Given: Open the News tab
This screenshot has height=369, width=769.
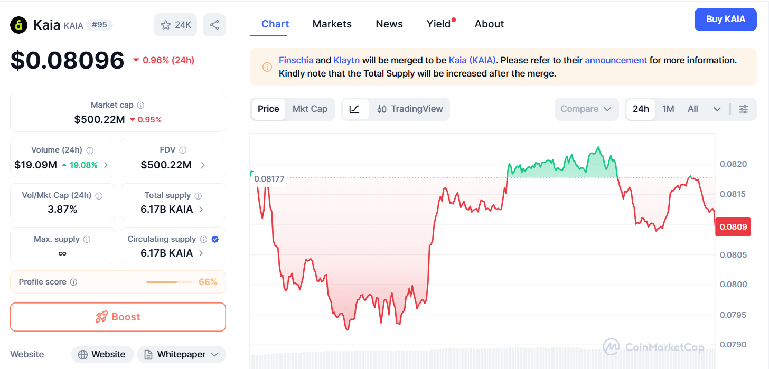Looking at the screenshot, I should tap(389, 24).
